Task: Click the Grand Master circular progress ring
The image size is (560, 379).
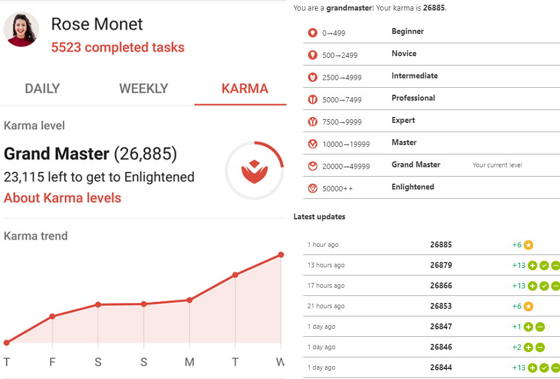Action: click(254, 170)
